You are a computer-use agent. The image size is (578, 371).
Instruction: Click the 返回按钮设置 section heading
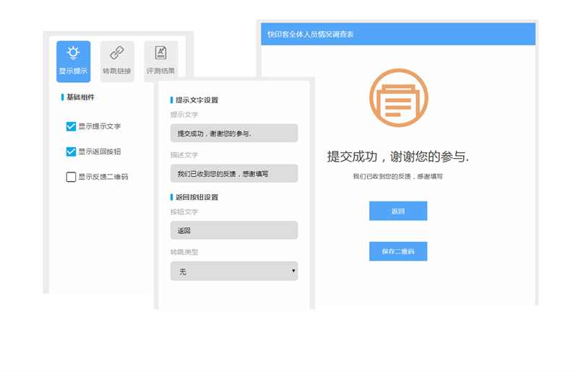coord(197,197)
